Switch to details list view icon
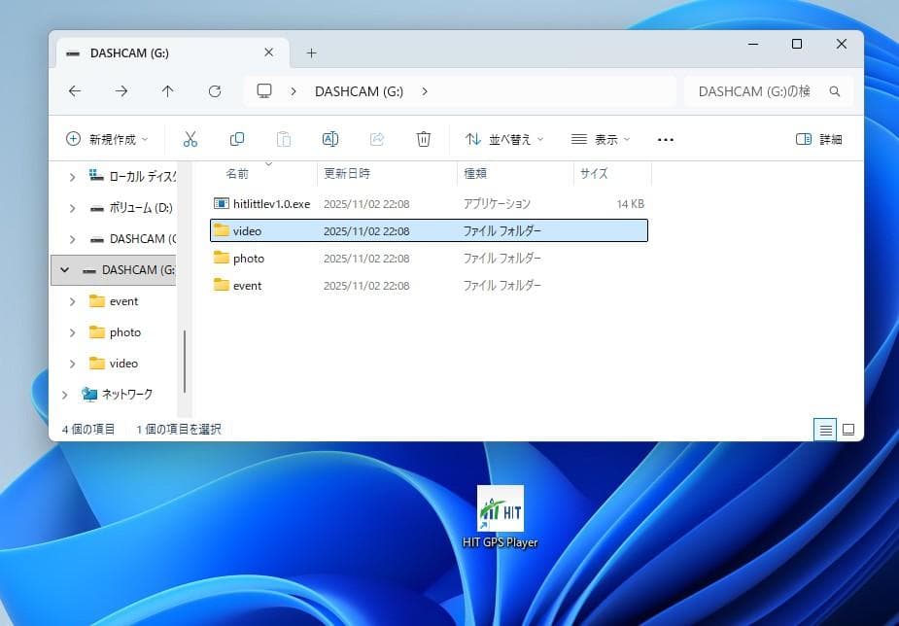Screen dimensions: 899x626 [825, 429]
